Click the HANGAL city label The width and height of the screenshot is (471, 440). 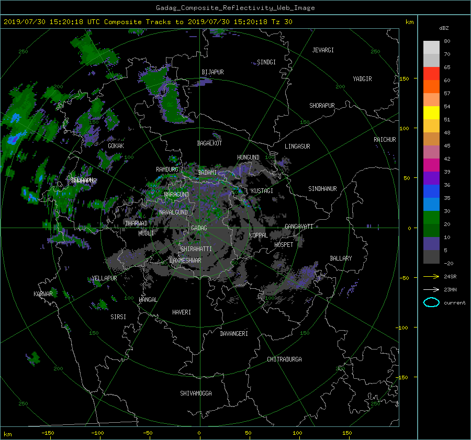tap(148, 300)
